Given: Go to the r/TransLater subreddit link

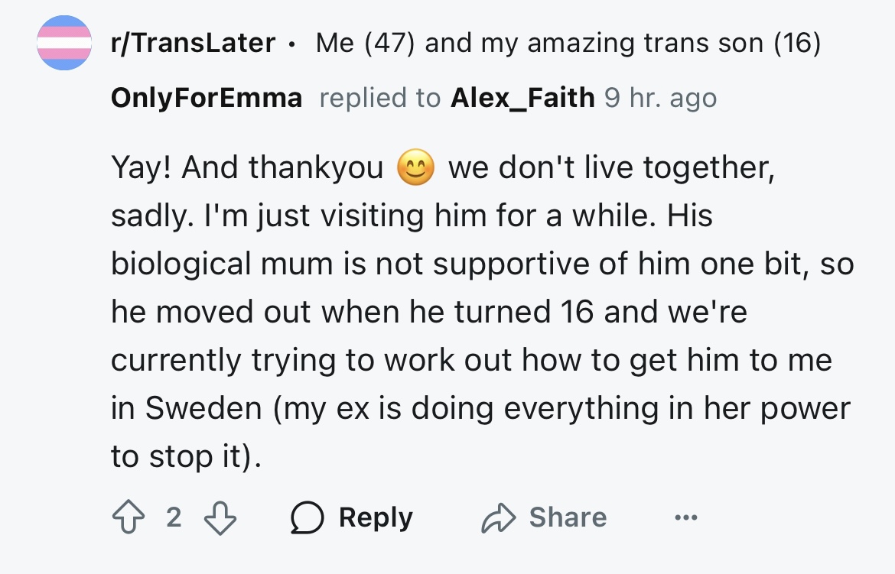Looking at the screenshot, I should point(193,43).
